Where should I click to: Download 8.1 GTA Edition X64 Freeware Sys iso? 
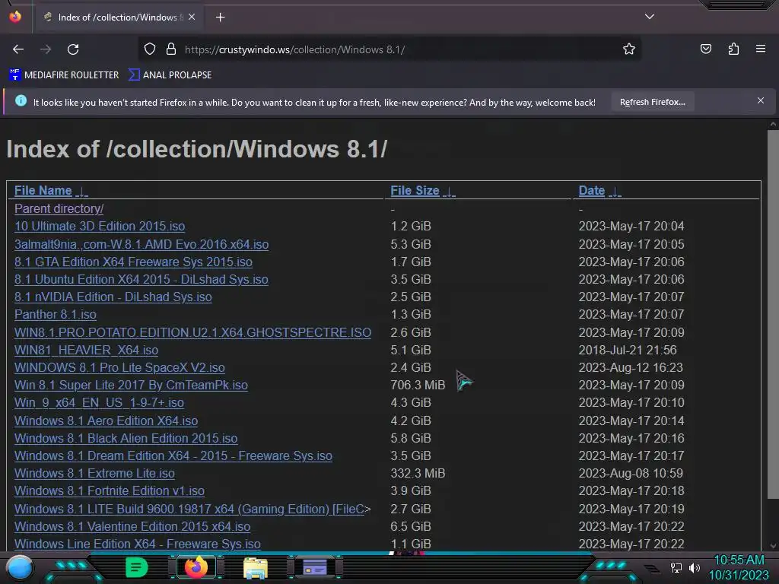pyautogui.click(x=133, y=262)
